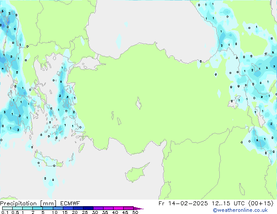Image resolution: width=277 pixels, height=214 pixels.
Task: Select the 2 to 5 mm legend swatch
Action: [x=38, y=208]
